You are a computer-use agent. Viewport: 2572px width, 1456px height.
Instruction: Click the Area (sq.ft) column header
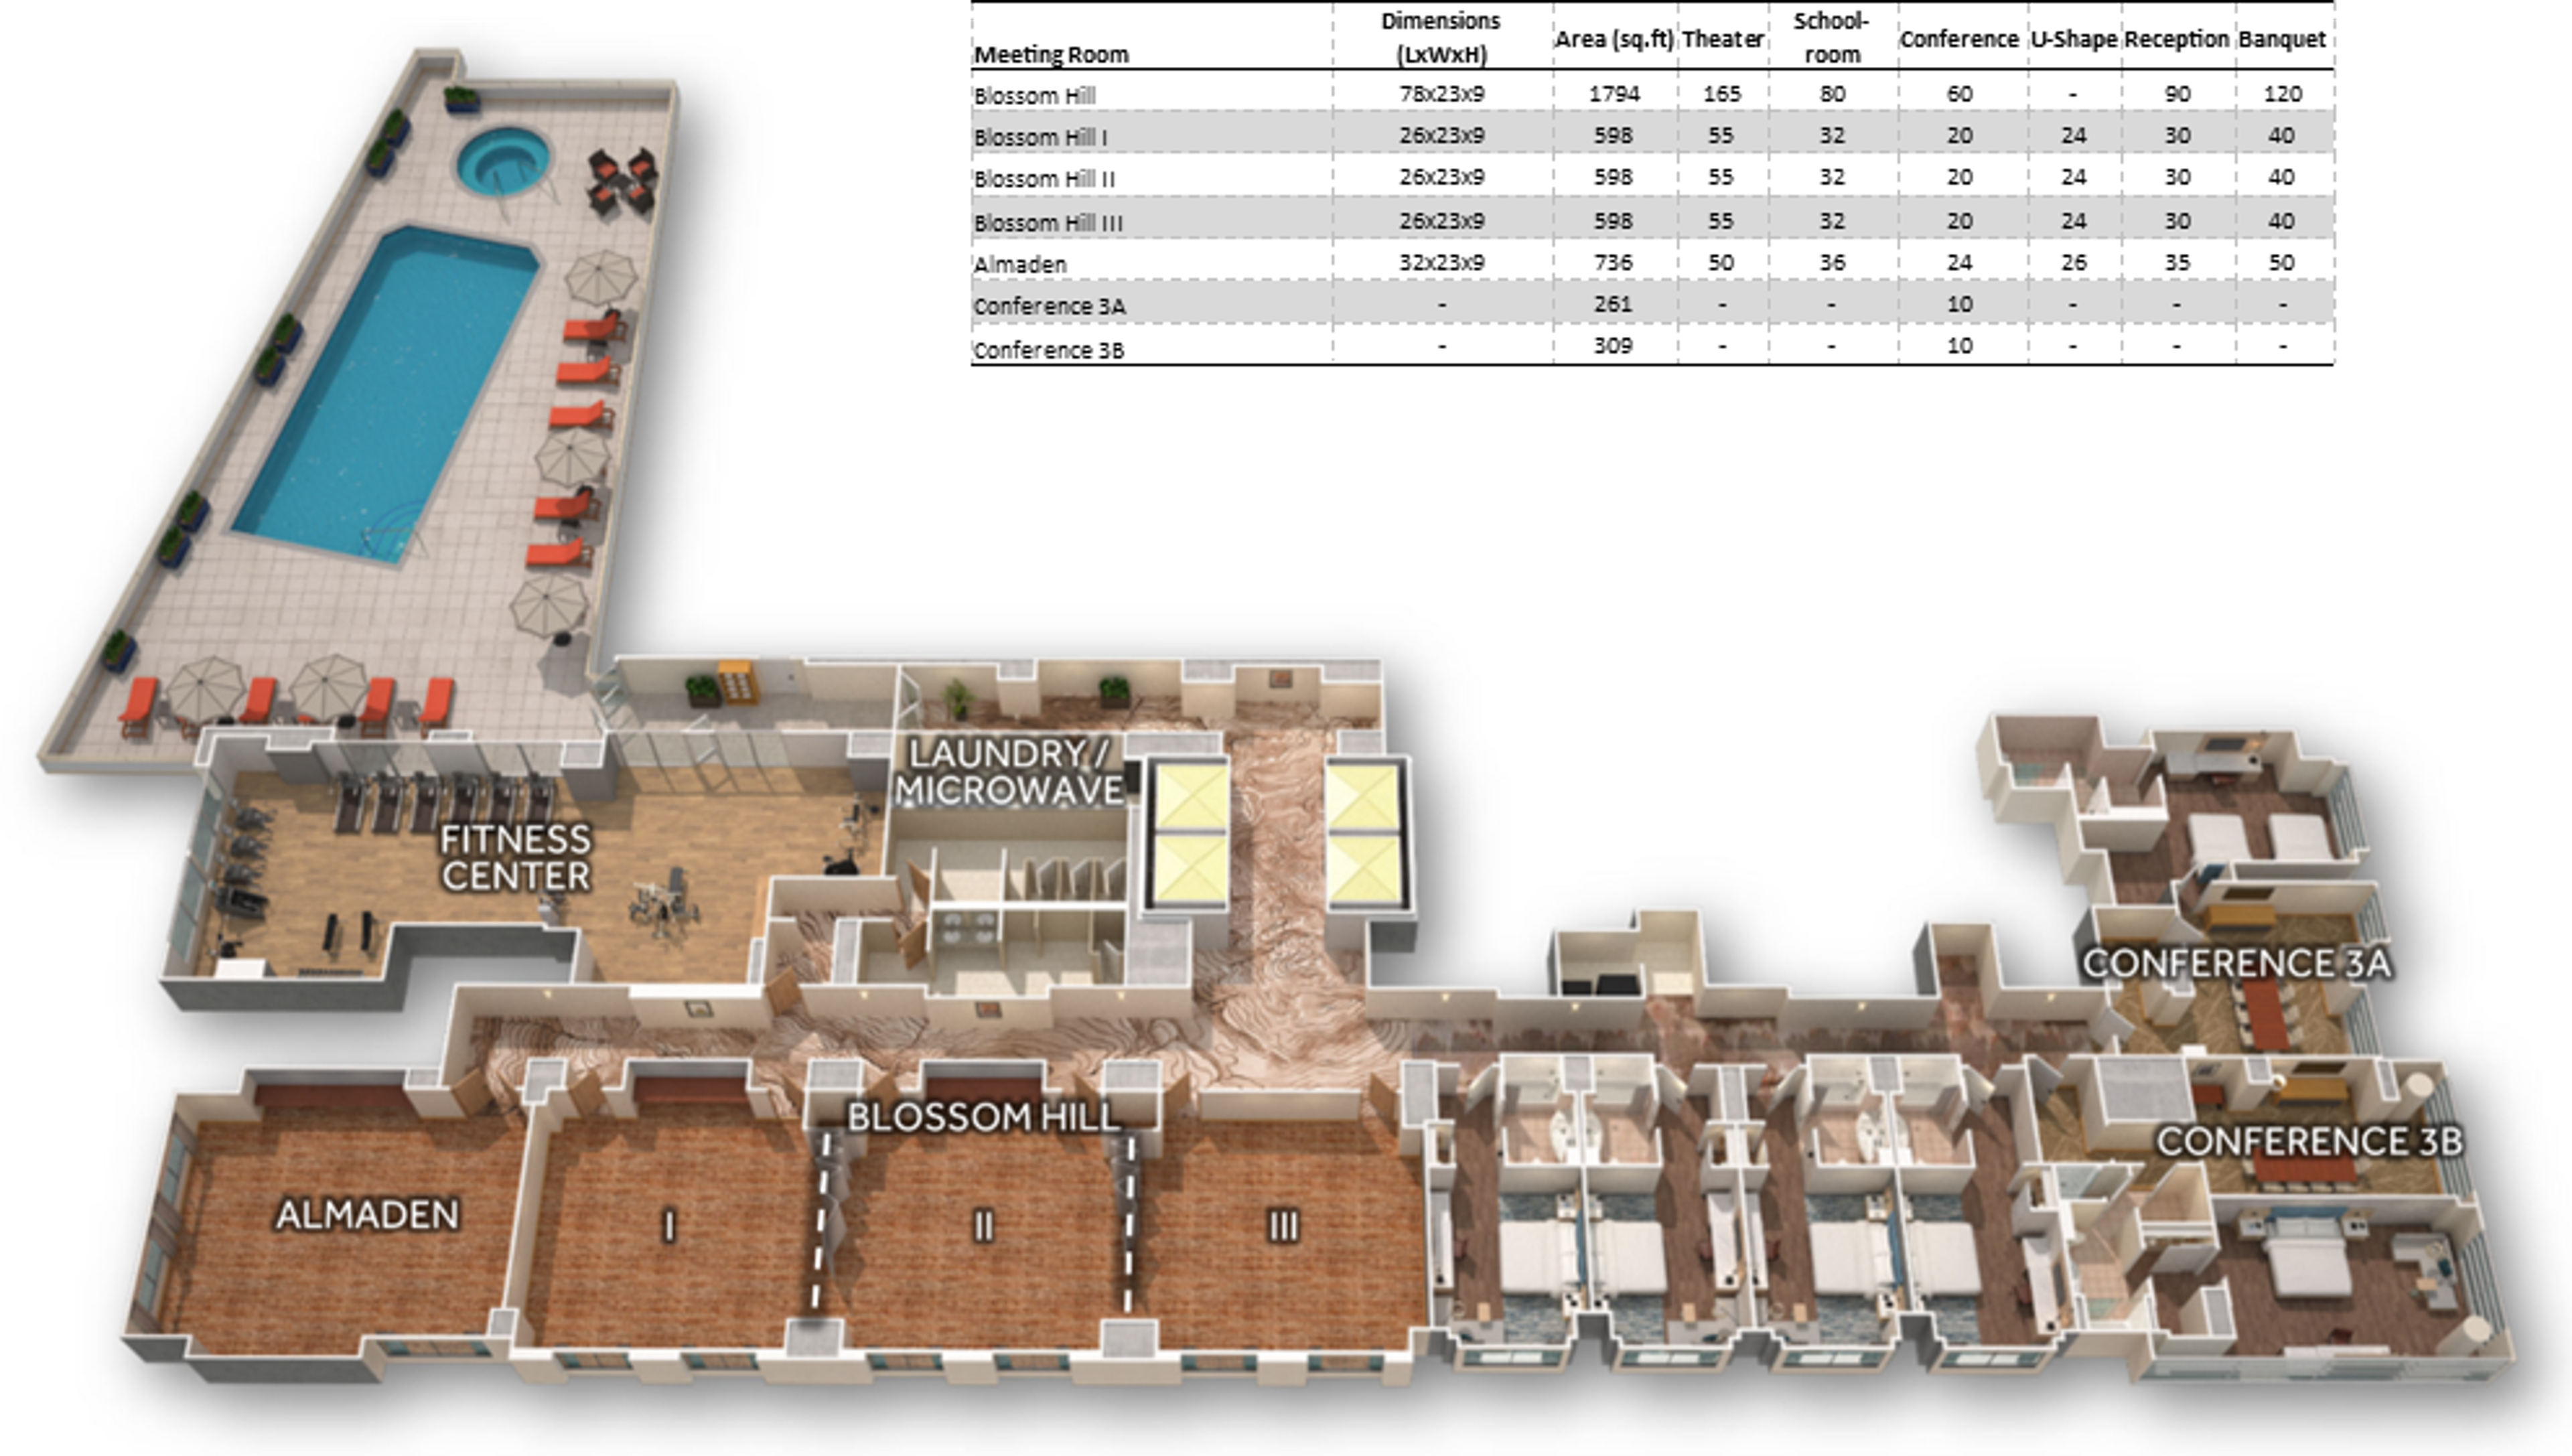[1614, 39]
